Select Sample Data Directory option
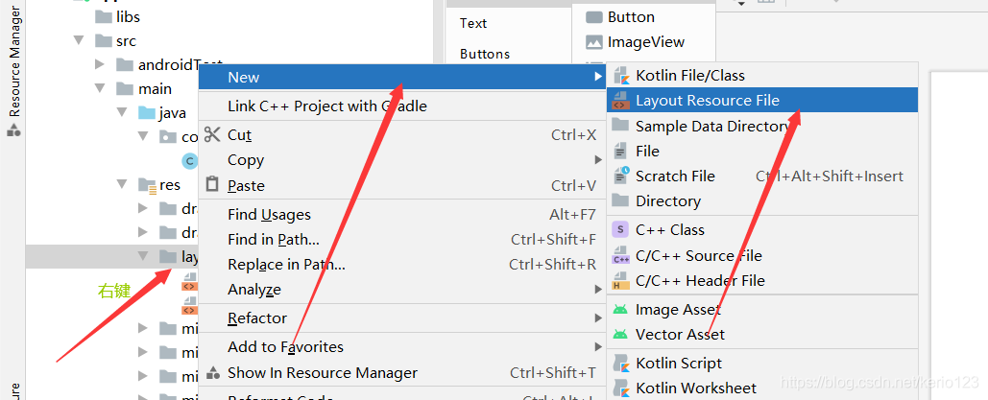The height and width of the screenshot is (400, 988). 762,126
